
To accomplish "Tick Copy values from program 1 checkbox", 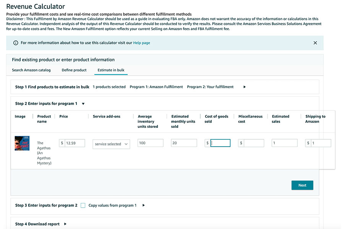I will (x=83, y=205).
